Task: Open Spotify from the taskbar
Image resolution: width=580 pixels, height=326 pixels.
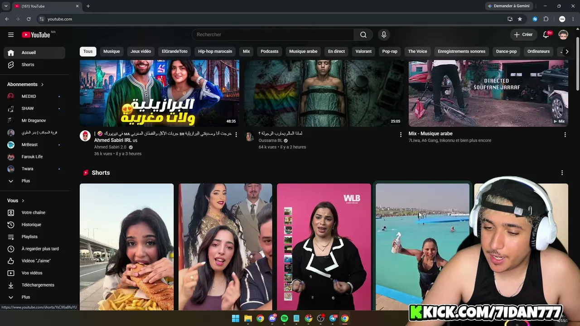Action: tap(284, 318)
